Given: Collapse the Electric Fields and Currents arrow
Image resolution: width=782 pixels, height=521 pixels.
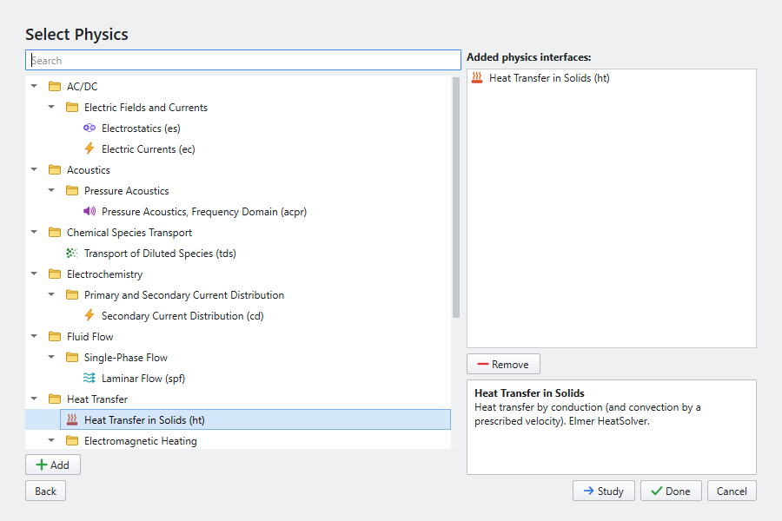Looking at the screenshot, I should [51, 107].
